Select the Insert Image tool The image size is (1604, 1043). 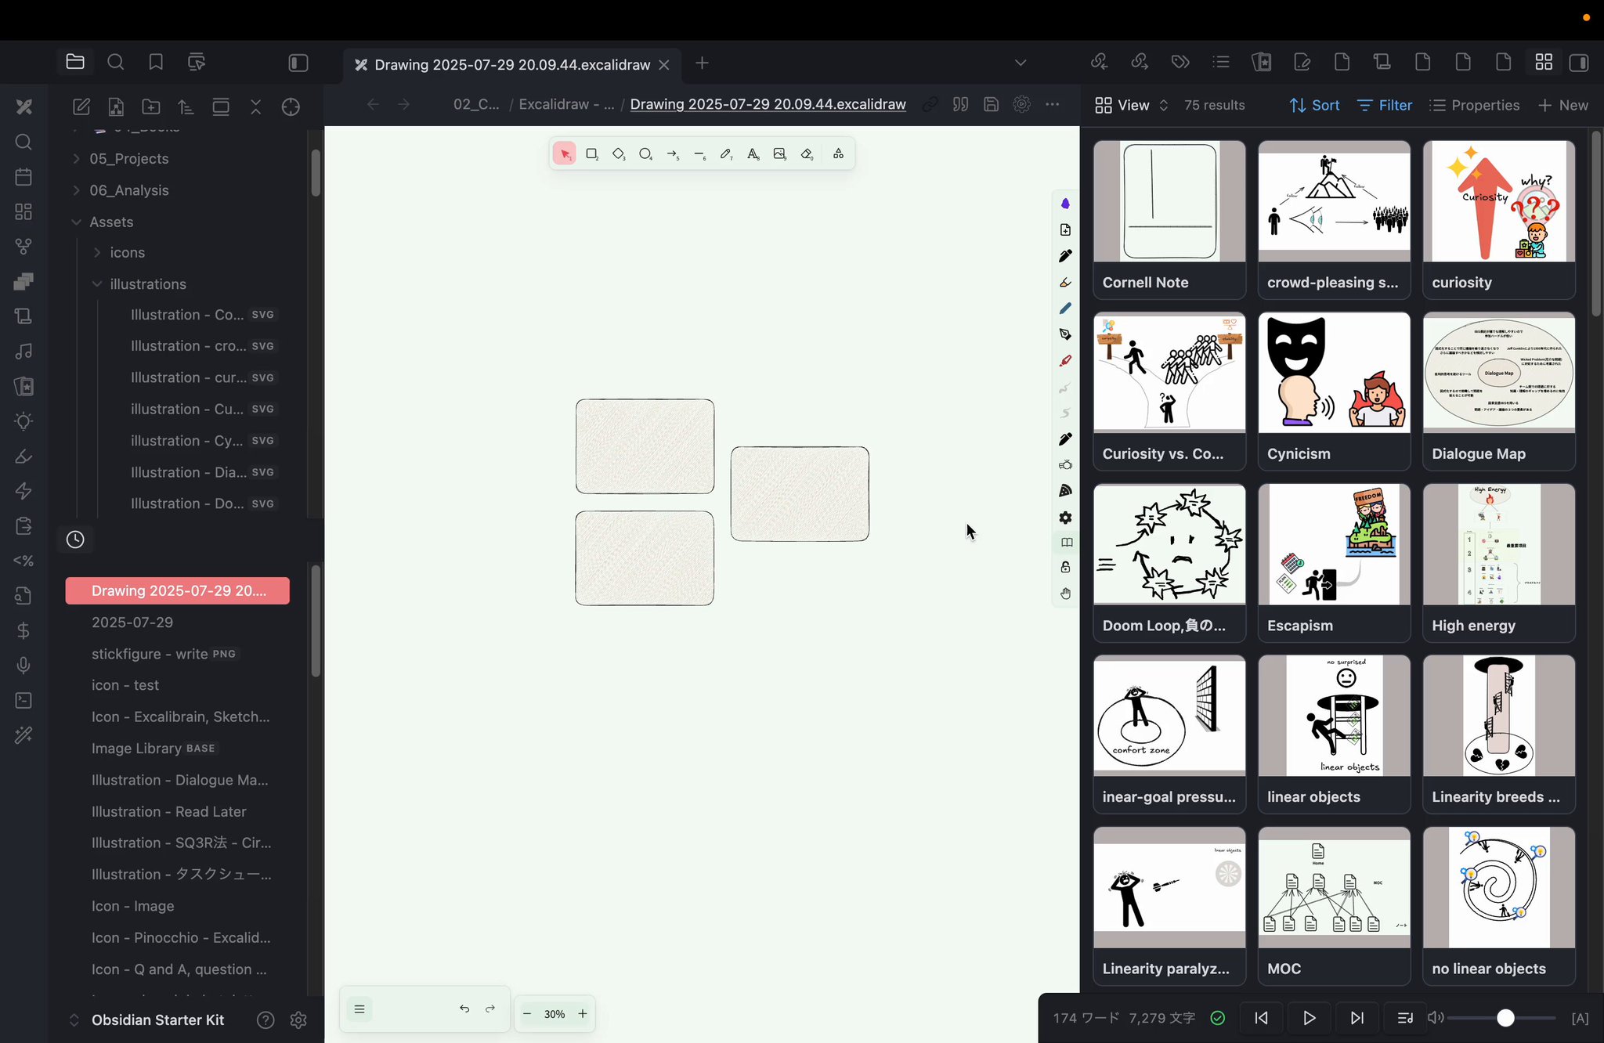[x=779, y=154]
